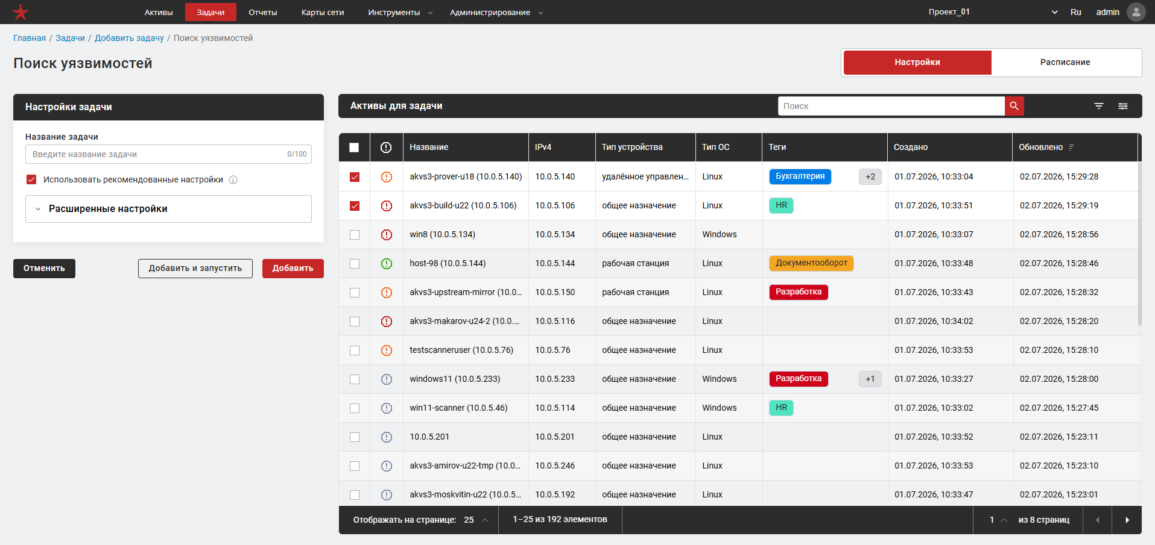1155x545 pixels.
Task: Open Администрирование dropdown menu
Action: coord(496,12)
